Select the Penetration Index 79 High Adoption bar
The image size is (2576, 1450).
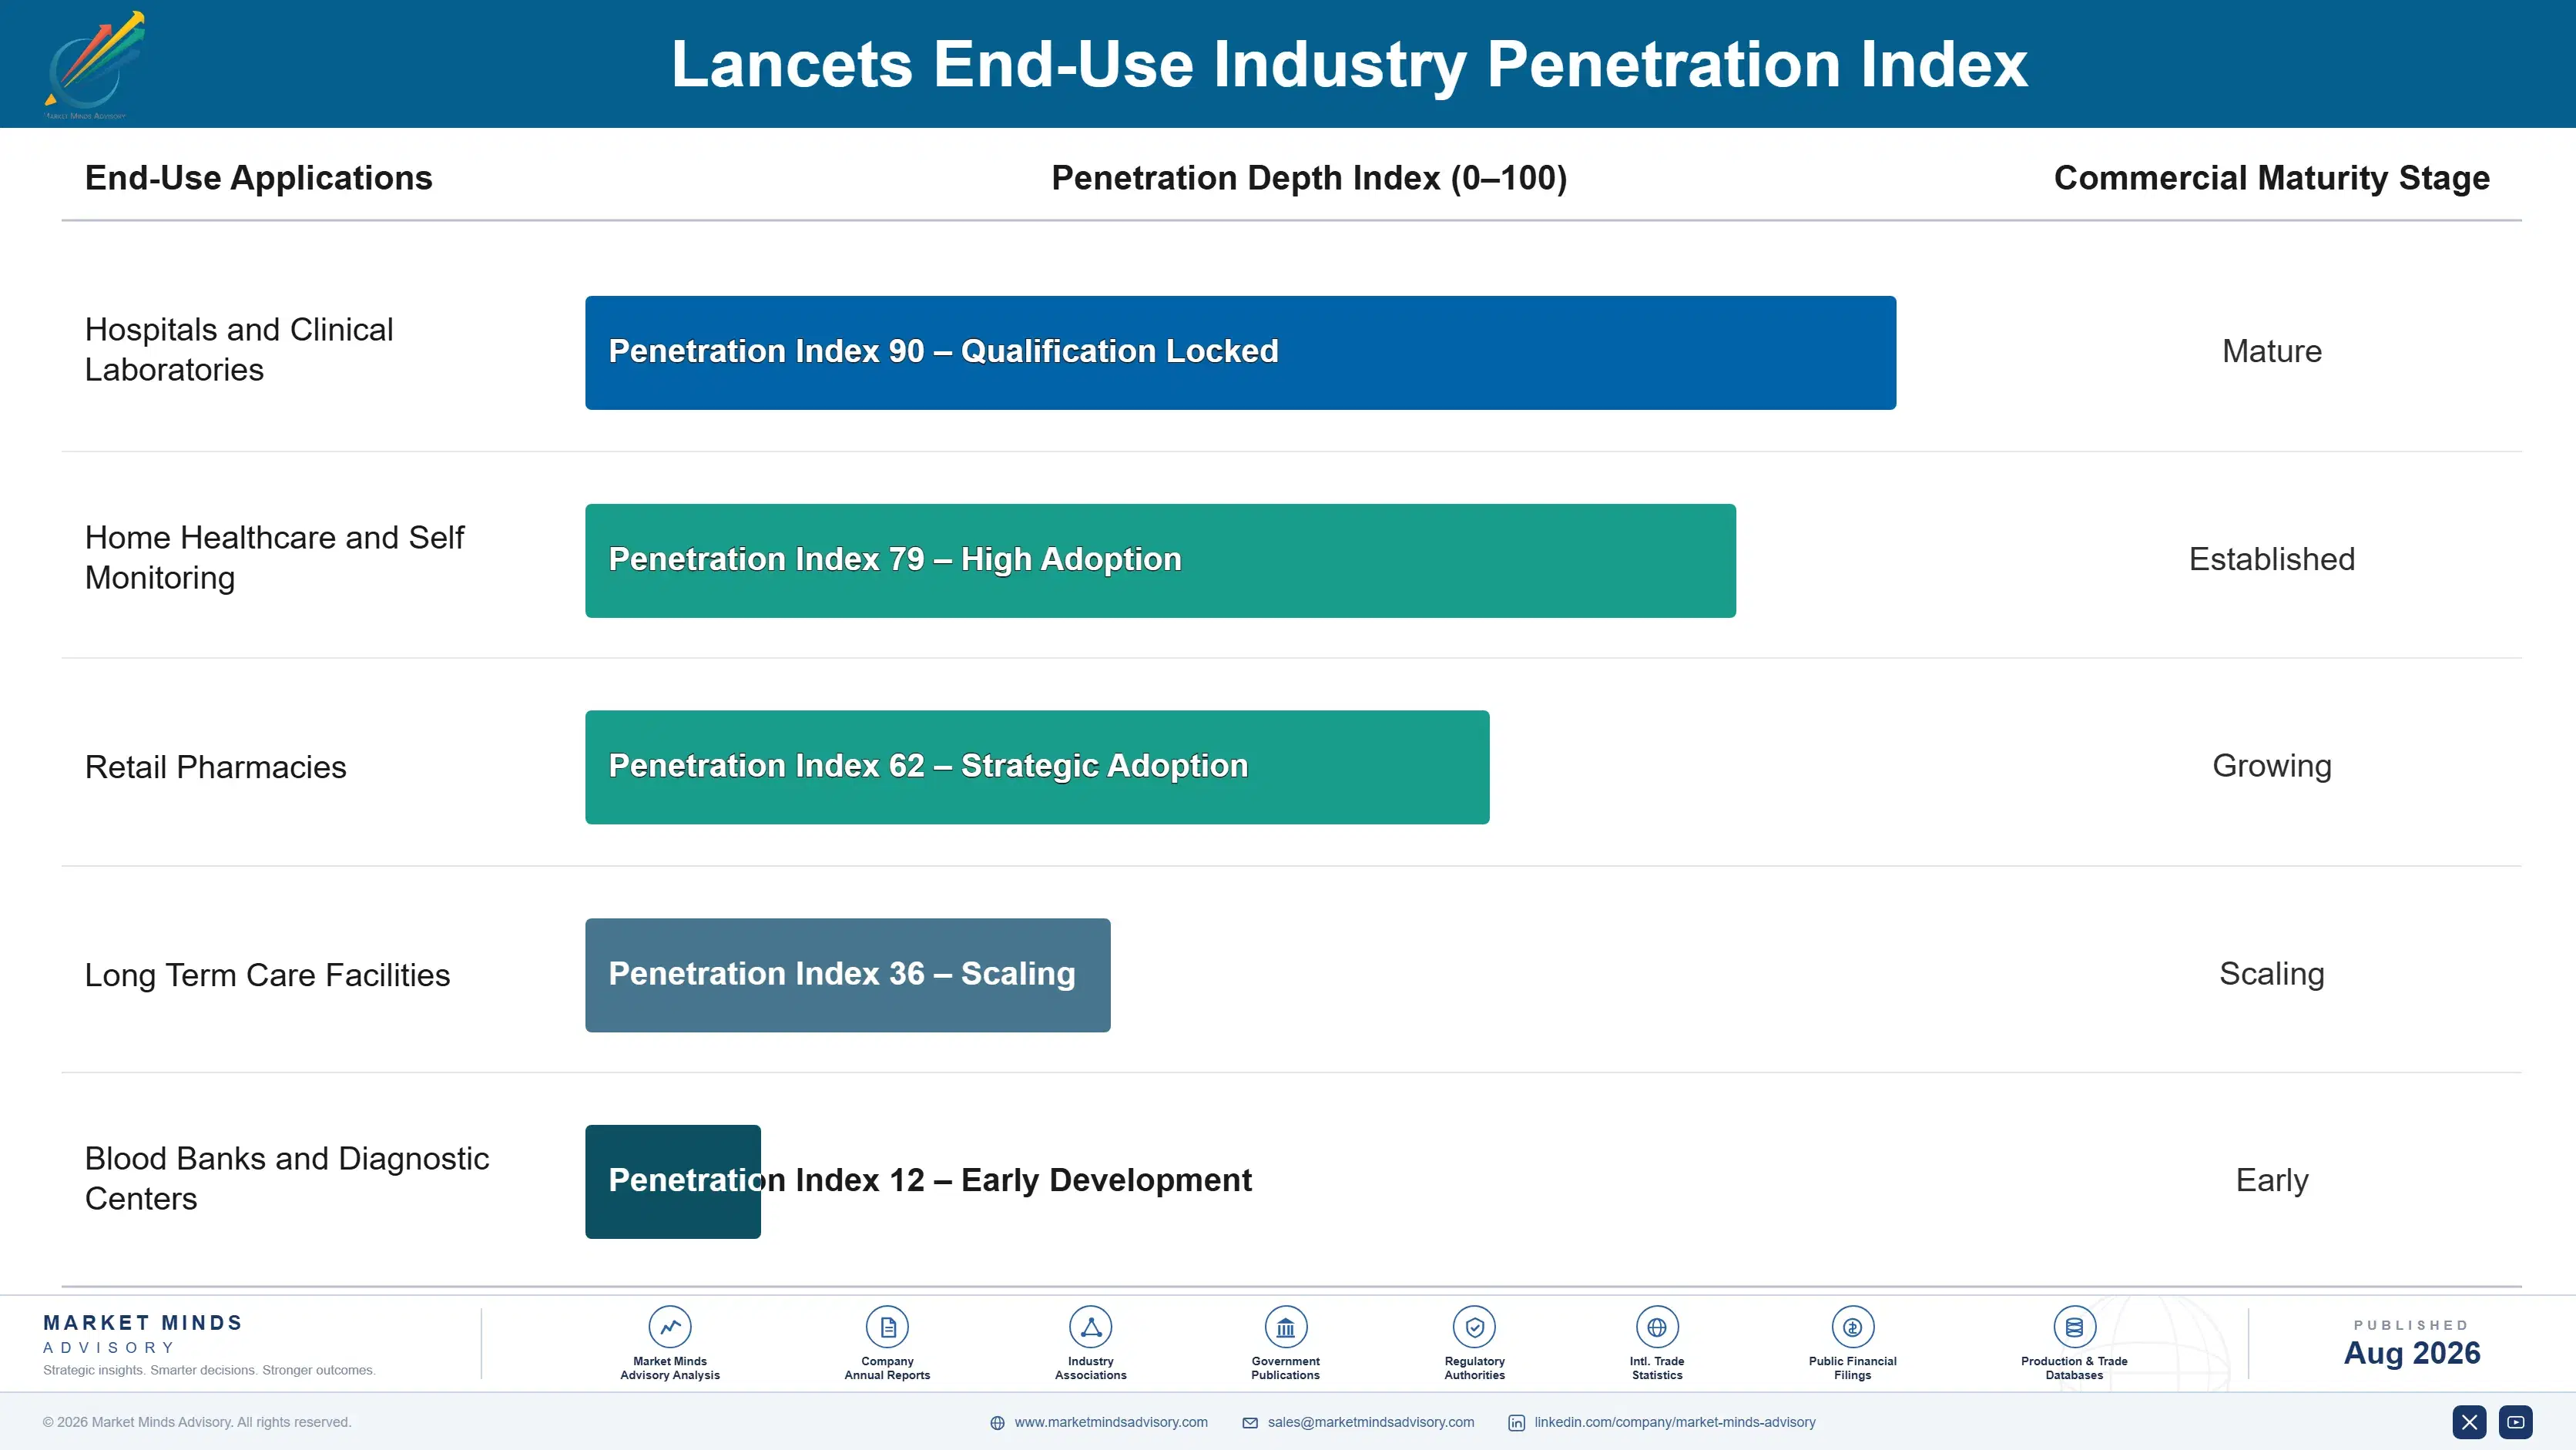coord(1160,560)
